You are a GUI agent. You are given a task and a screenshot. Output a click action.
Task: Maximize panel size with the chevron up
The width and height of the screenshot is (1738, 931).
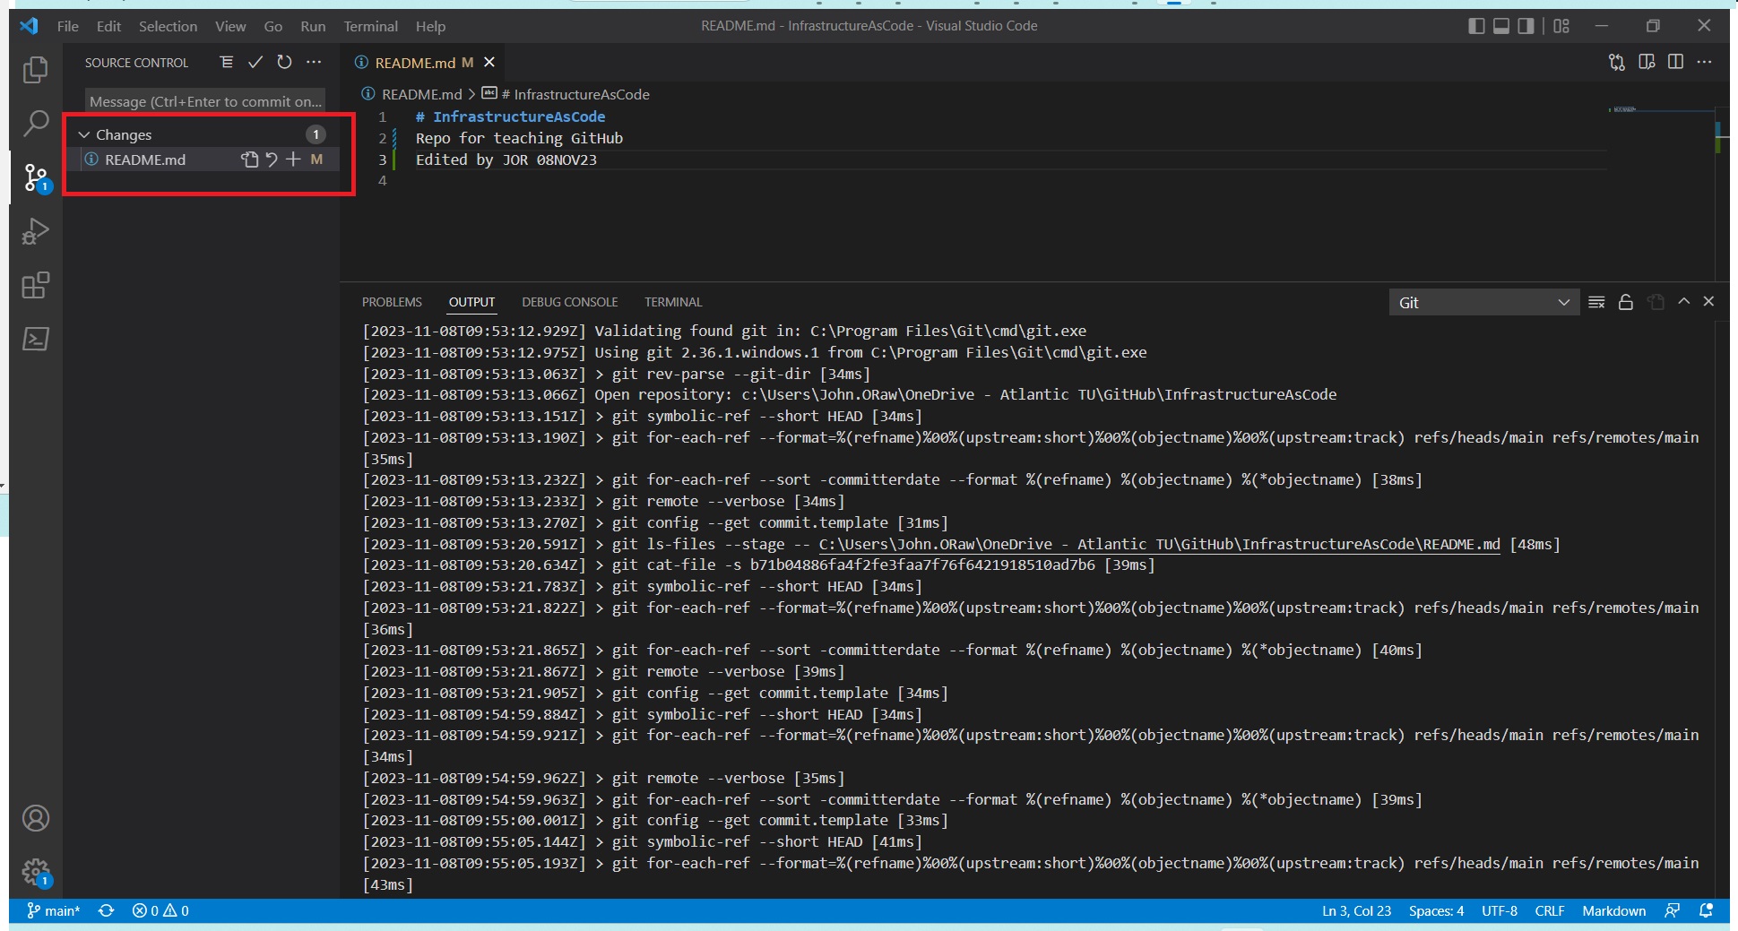[1684, 302]
